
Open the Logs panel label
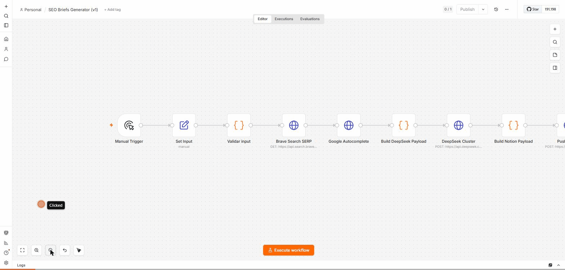point(21,265)
